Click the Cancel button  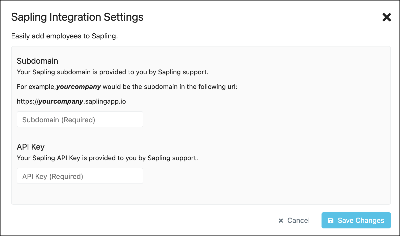294,220
